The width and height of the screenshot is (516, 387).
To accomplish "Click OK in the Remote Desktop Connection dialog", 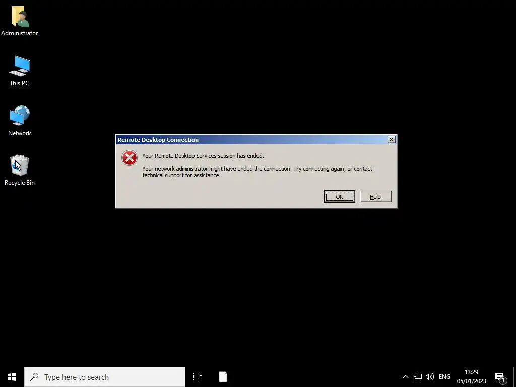I will [x=339, y=197].
